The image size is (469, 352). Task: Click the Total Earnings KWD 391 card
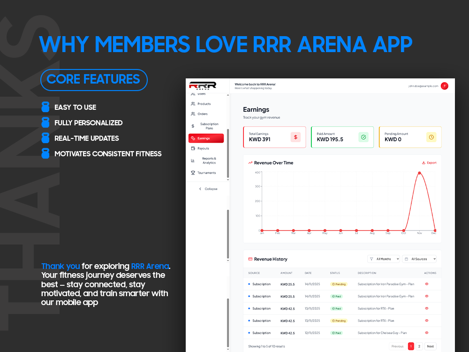274,137
